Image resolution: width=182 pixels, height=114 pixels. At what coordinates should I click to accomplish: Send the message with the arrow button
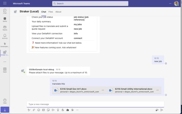coord(162,110)
